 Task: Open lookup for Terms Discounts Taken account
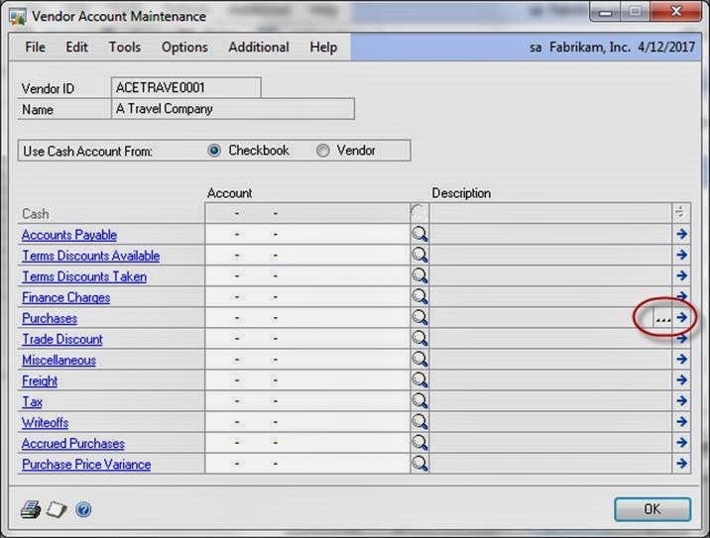click(x=419, y=276)
